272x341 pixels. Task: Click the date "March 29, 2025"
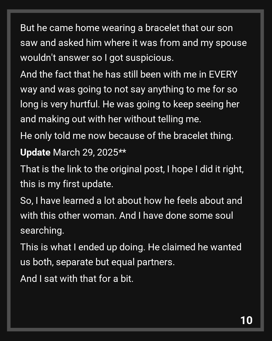click(86, 153)
